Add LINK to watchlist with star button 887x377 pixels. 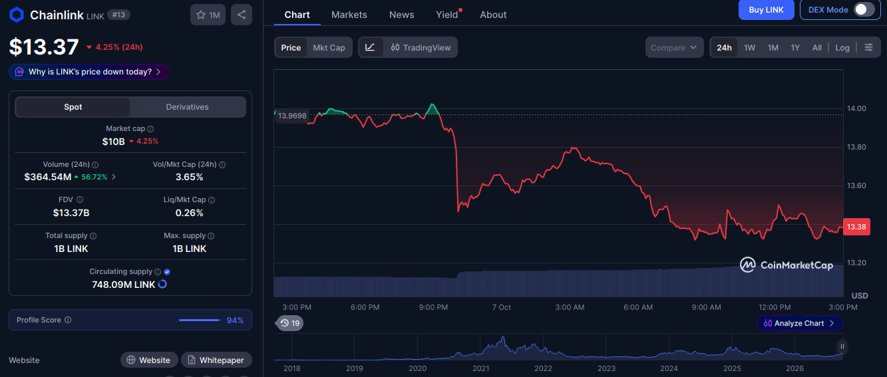point(208,15)
